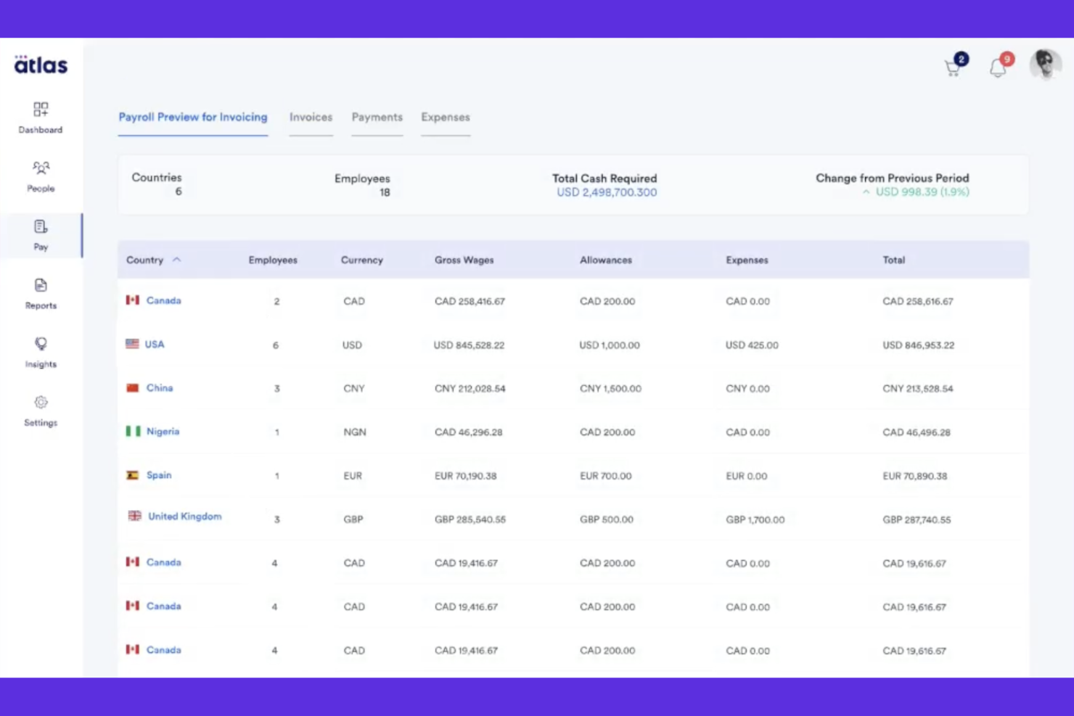Open the shopping cart with 2 items
The height and width of the screenshot is (716, 1074).
(953, 67)
